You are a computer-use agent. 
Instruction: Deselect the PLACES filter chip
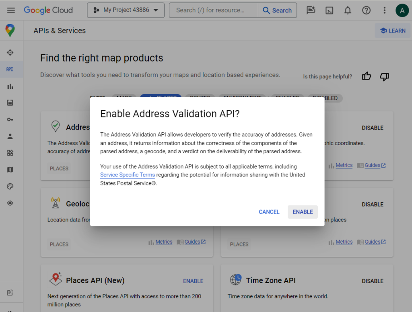pyautogui.click(x=161, y=97)
